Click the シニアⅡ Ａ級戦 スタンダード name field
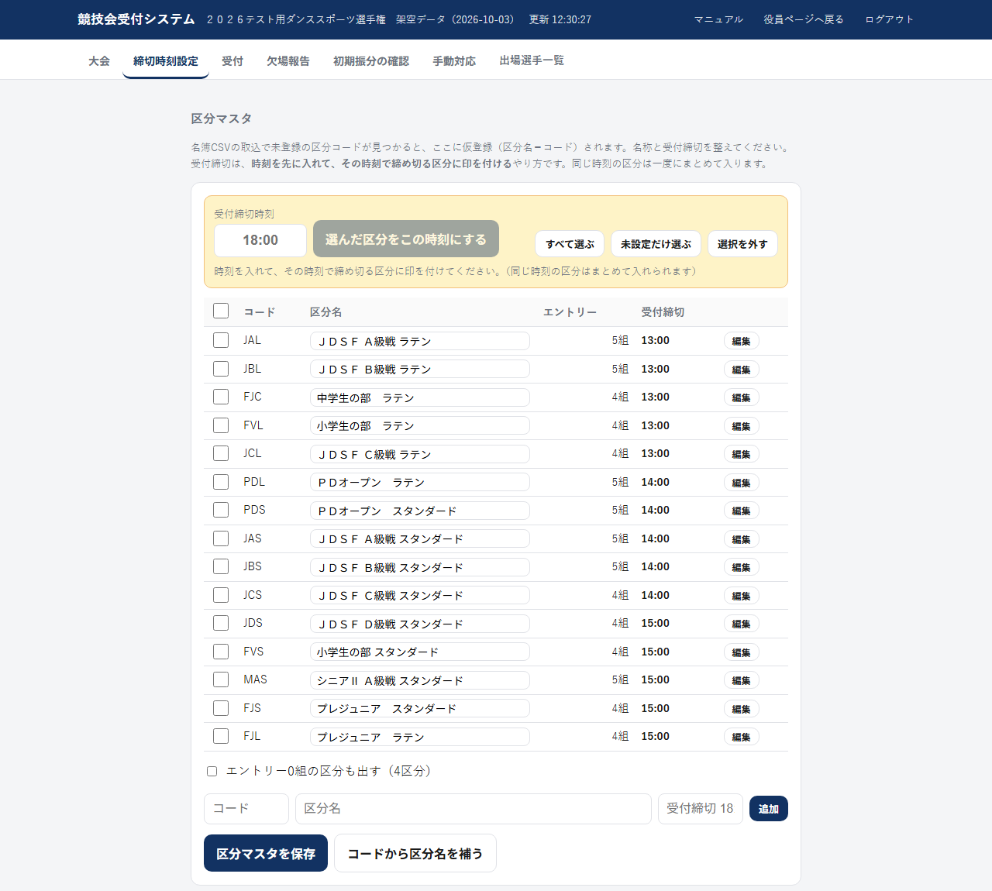The image size is (992, 891). coord(420,680)
